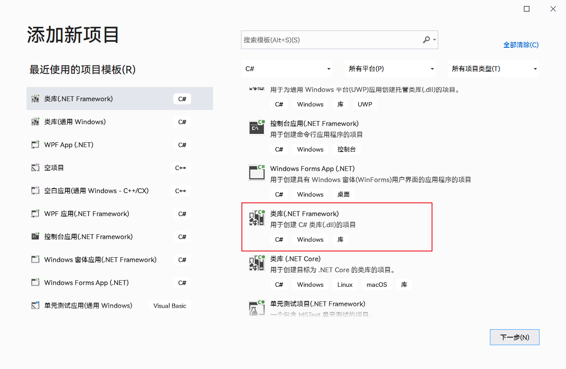Click the 下一步(N) button
The width and height of the screenshot is (566, 369).
coord(515,337)
